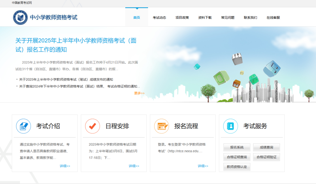The width and height of the screenshot is (316, 184).
Task: Click the document icon above 报名流程
Action: tap(162, 126)
